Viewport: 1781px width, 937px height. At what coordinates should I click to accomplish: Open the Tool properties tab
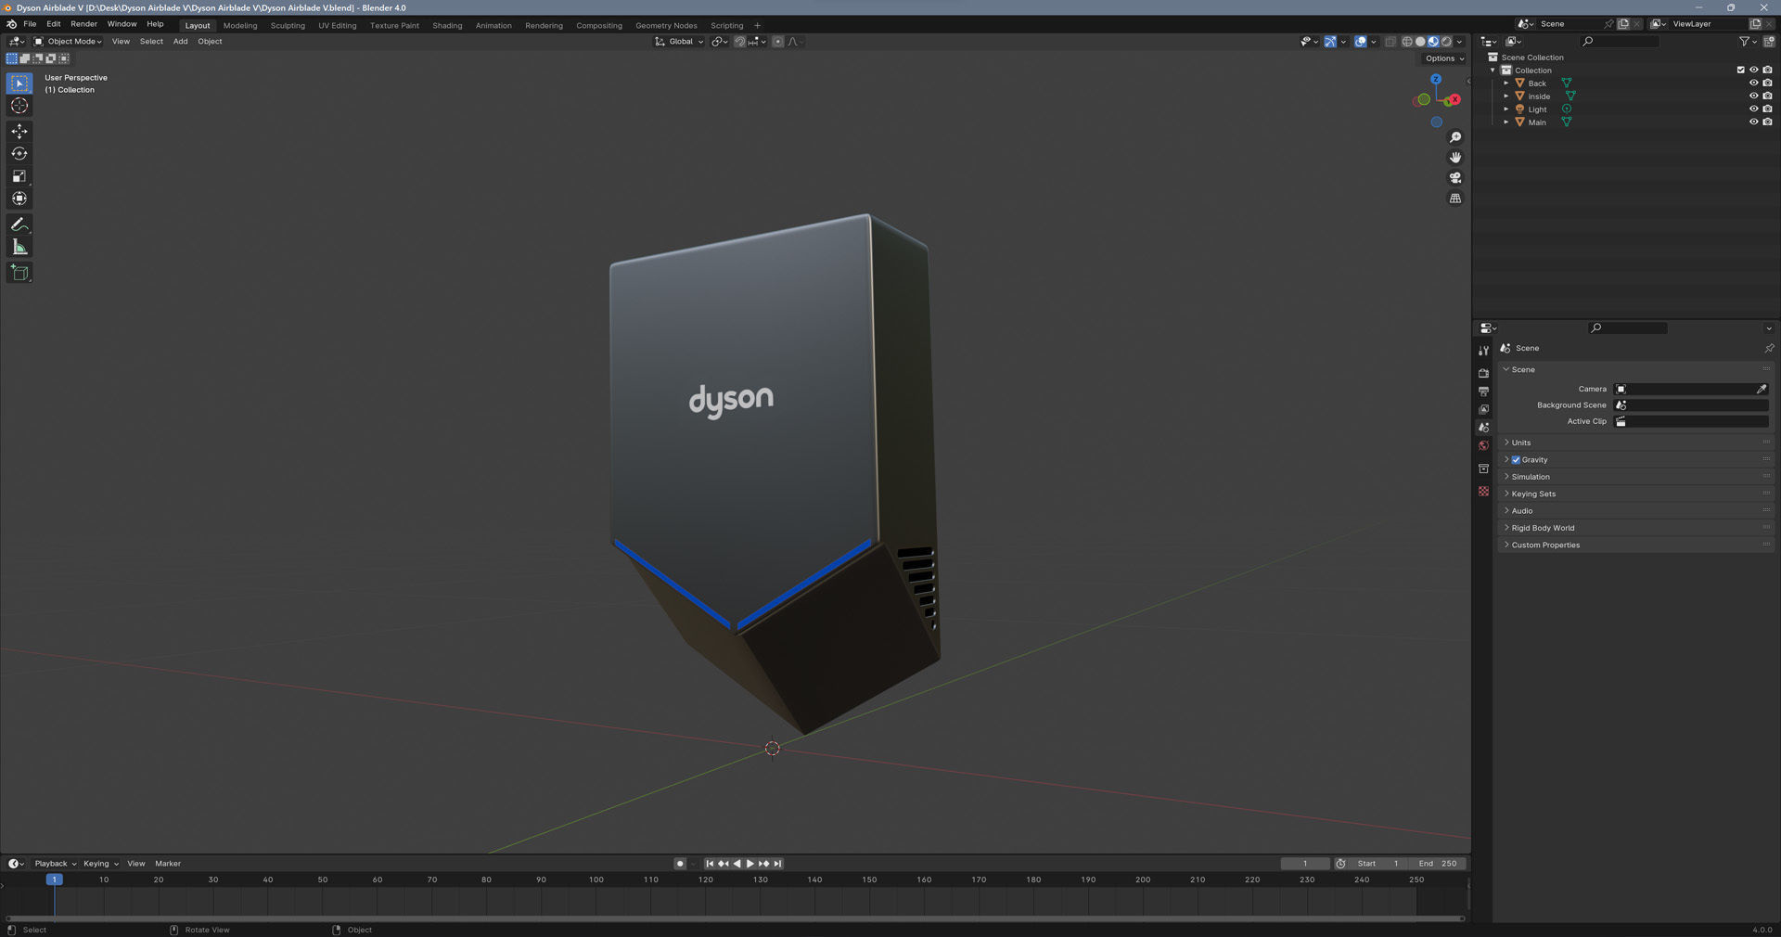[1484, 351]
